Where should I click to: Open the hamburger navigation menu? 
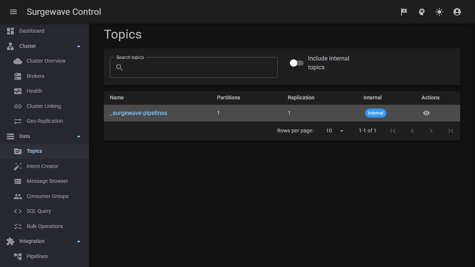(x=13, y=12)
